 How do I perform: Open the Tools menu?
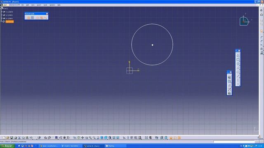coord(45,5)
